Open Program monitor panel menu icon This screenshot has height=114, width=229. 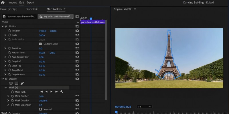[135, 9]
